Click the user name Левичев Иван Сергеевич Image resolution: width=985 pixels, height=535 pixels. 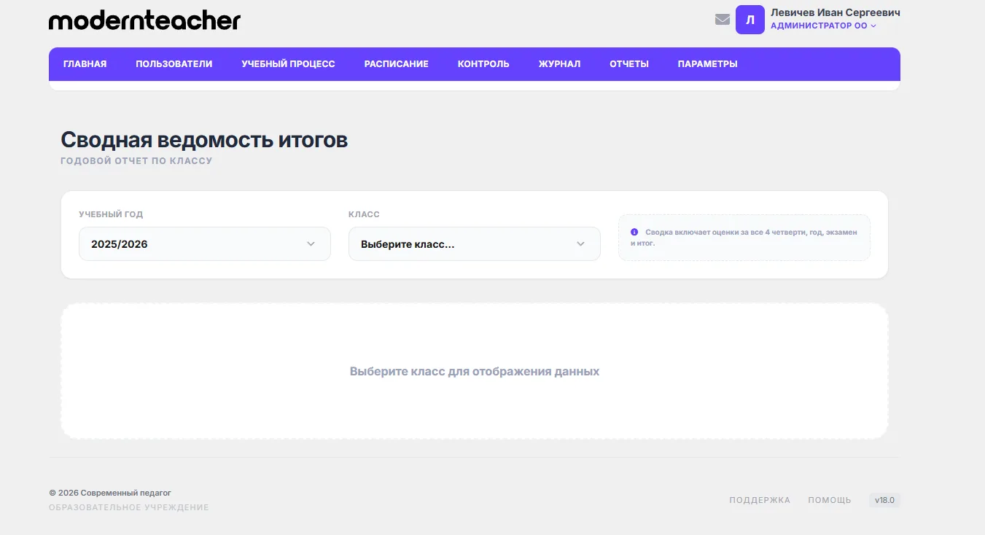click(836, 12)
